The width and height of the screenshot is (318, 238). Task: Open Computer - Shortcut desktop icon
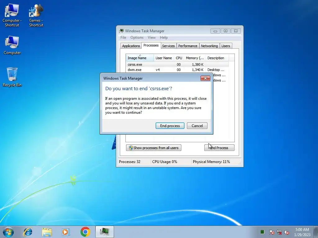point(12,15)
